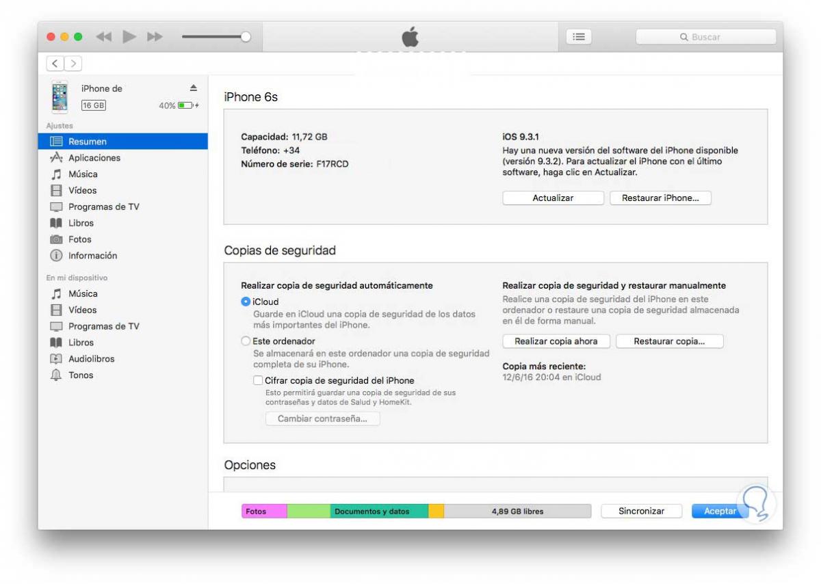
Task: Enable Cifrar copia de seguridad checkbox
Action: [x=258, y=380]
